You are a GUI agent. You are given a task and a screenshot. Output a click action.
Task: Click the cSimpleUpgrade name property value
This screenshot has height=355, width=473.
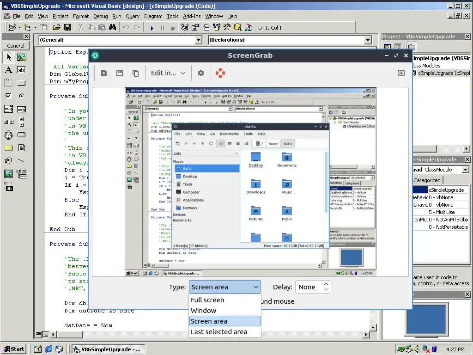coord(448,190)
